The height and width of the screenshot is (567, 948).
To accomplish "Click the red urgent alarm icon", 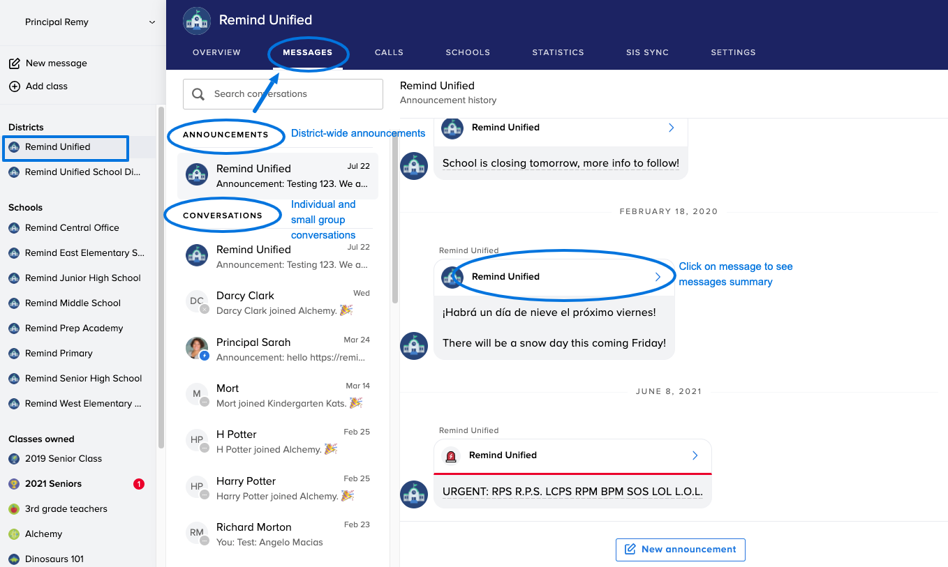I will [451, 456].
